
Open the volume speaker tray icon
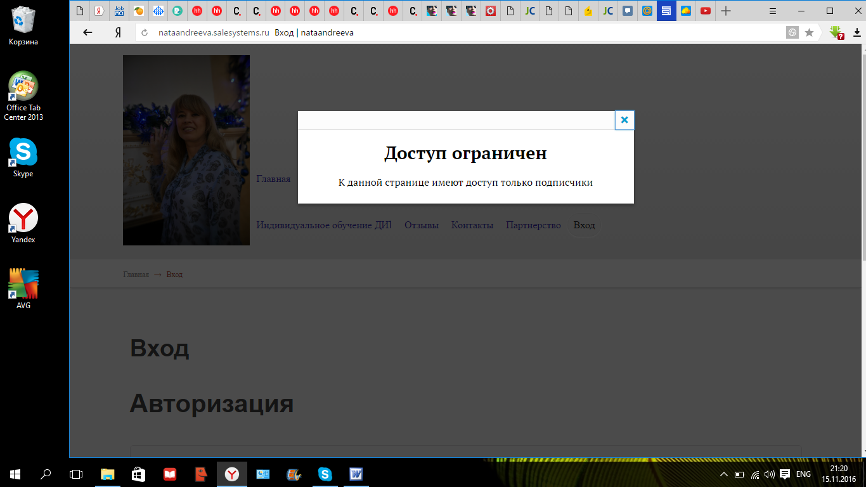pyautogui.click(x=770, y=474)
